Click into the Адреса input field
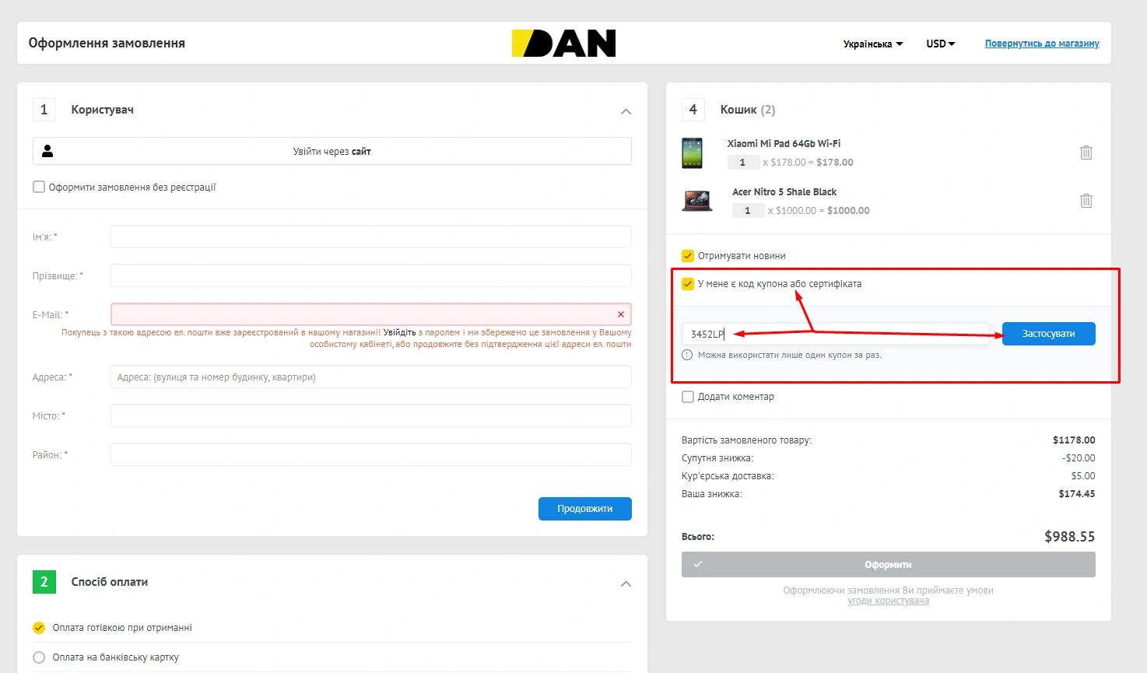 coord(370,377)
